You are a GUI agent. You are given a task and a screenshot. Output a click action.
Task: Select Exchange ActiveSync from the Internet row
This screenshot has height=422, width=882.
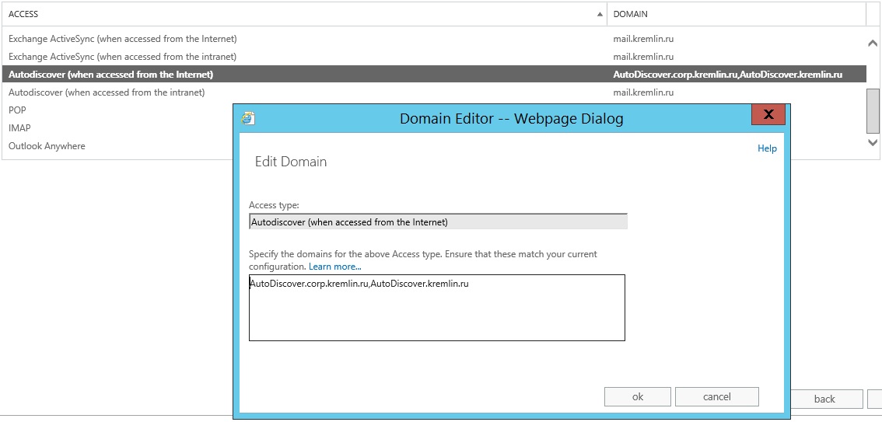(x=434, y=40)
